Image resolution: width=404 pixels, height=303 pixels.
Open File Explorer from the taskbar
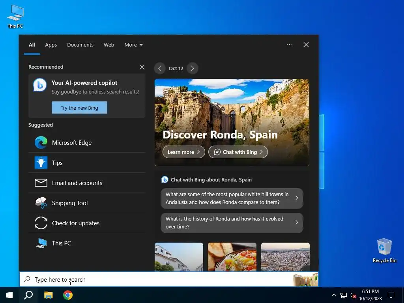pyautogui.click(x=48, y=295)
